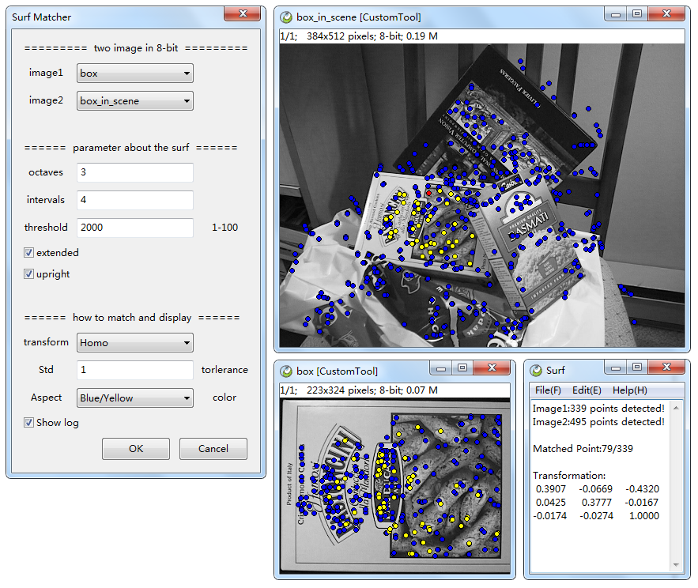Confirm with the OK button
The height and width of the screenshot is (588, 698).
point(136,449)
